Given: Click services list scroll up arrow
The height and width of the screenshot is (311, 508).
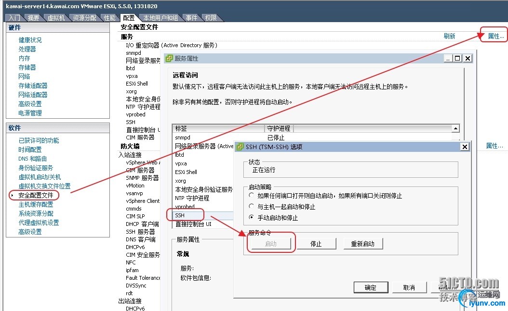Looking at the screenshot, I should [455, 128].
